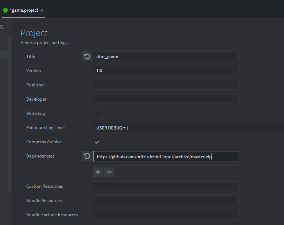Click the minus icon to remove dependency

(109, 172)
